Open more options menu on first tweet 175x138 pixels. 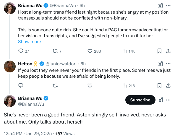(168, 5)
